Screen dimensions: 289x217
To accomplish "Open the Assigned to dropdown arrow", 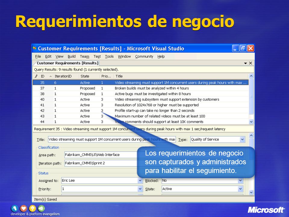I will (140, 181).
